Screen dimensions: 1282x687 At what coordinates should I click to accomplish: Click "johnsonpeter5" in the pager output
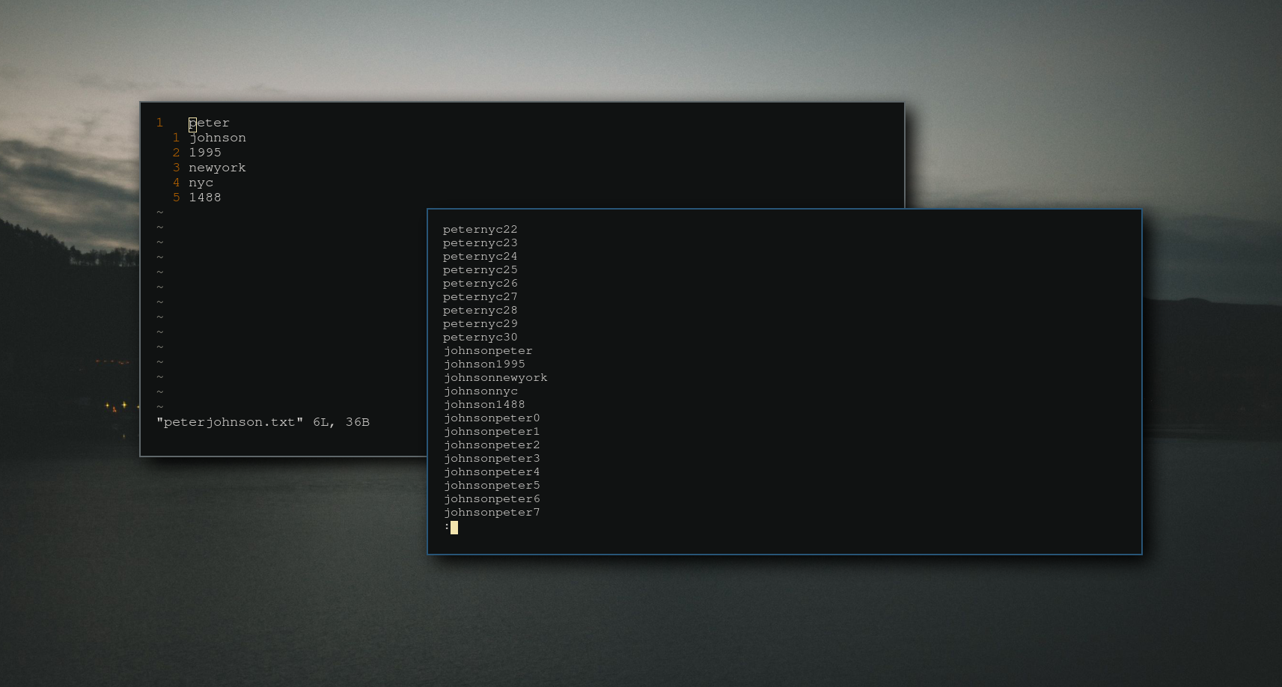pos(492,486)
